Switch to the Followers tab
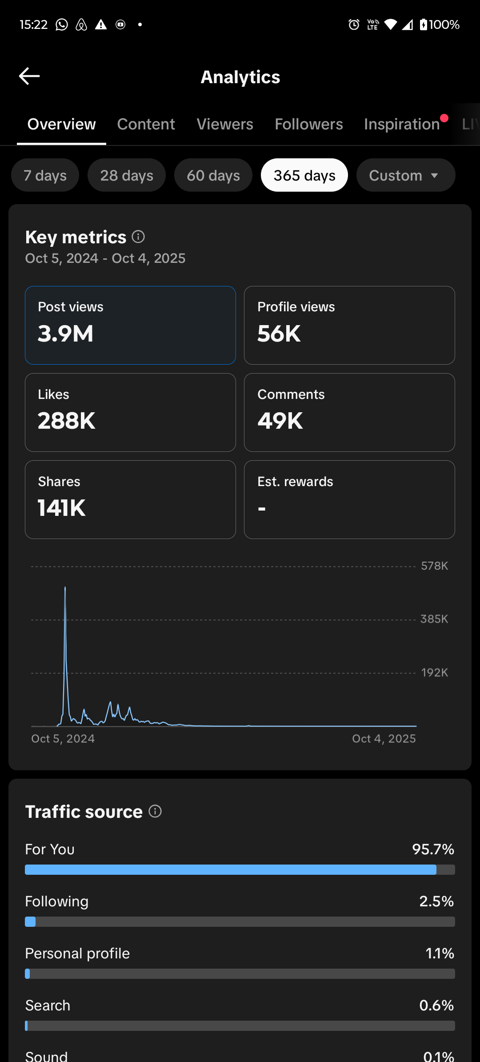 tap(309, 125)
